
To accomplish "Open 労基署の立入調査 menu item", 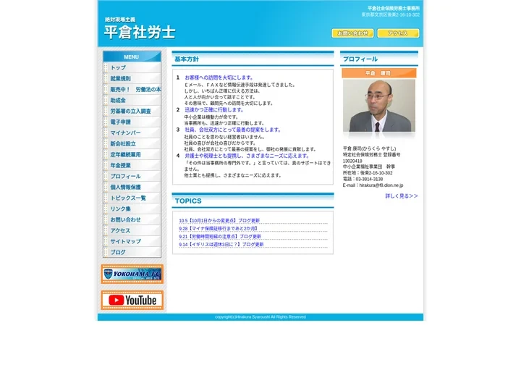I will (x=132, y=111).
